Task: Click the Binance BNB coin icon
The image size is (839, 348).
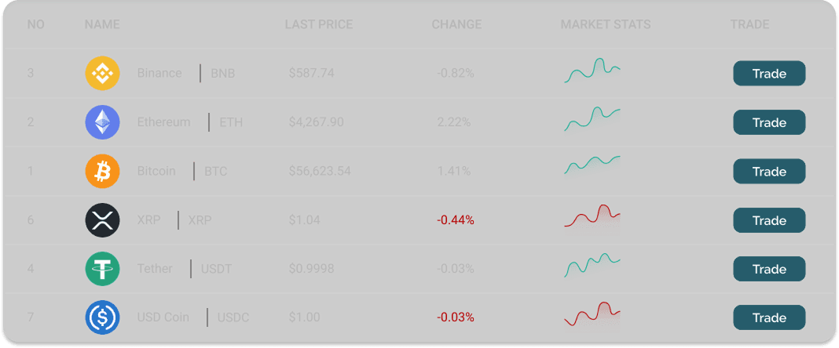Action: (102, 74)
